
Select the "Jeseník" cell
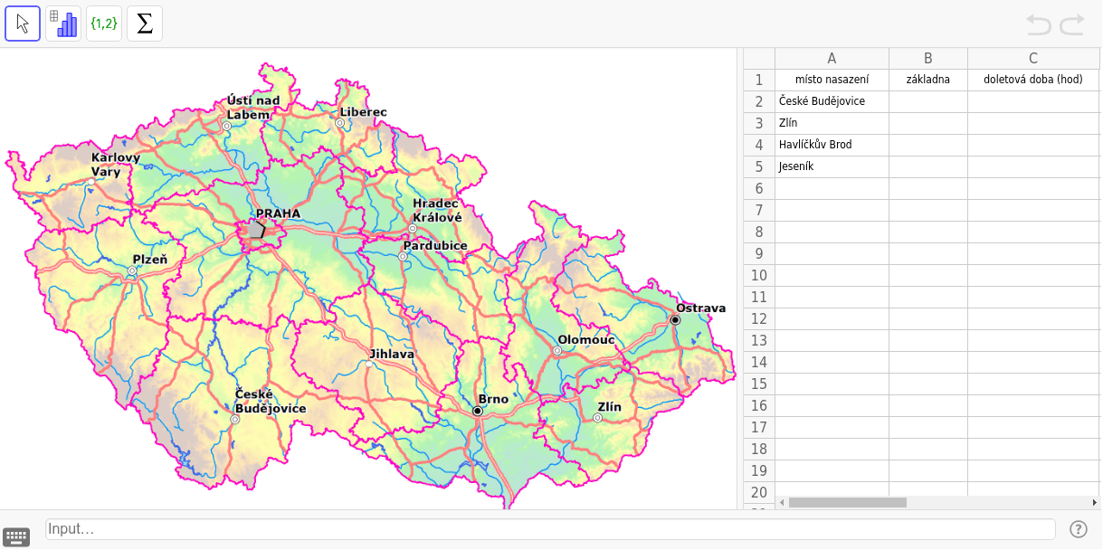click(832, 166)
